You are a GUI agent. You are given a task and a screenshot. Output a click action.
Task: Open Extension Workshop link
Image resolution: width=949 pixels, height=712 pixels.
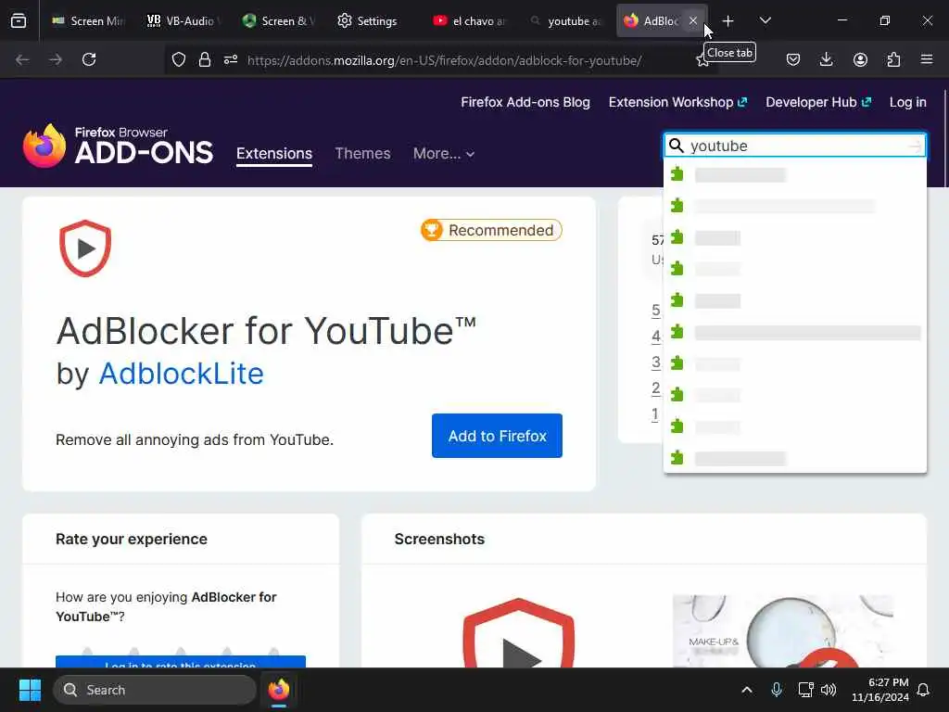677,102
